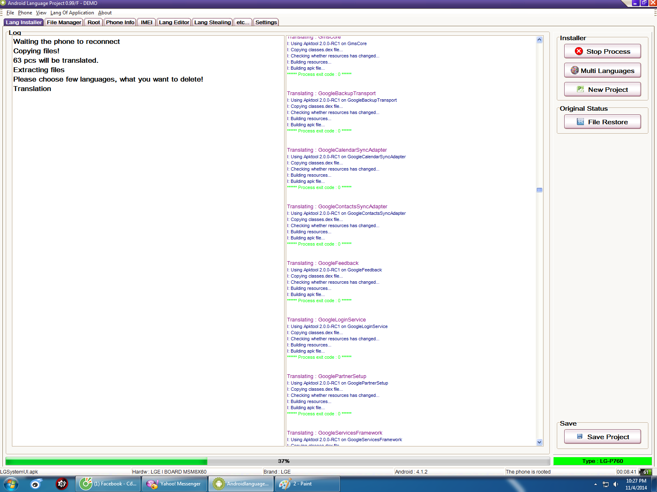Click the Stop Process button
The width and height of the screenshot is (657, 492).
point(602,51)
